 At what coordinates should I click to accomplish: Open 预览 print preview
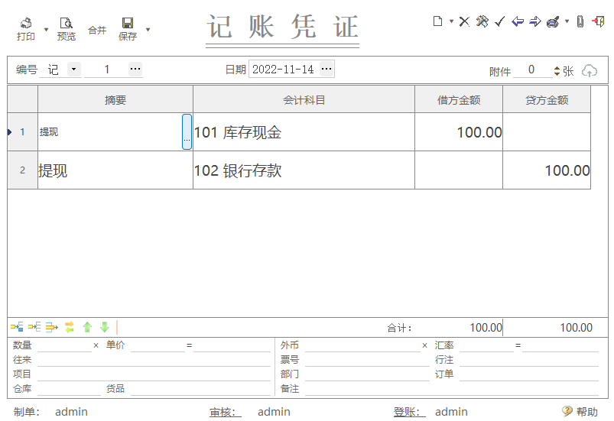click(67, 29)
